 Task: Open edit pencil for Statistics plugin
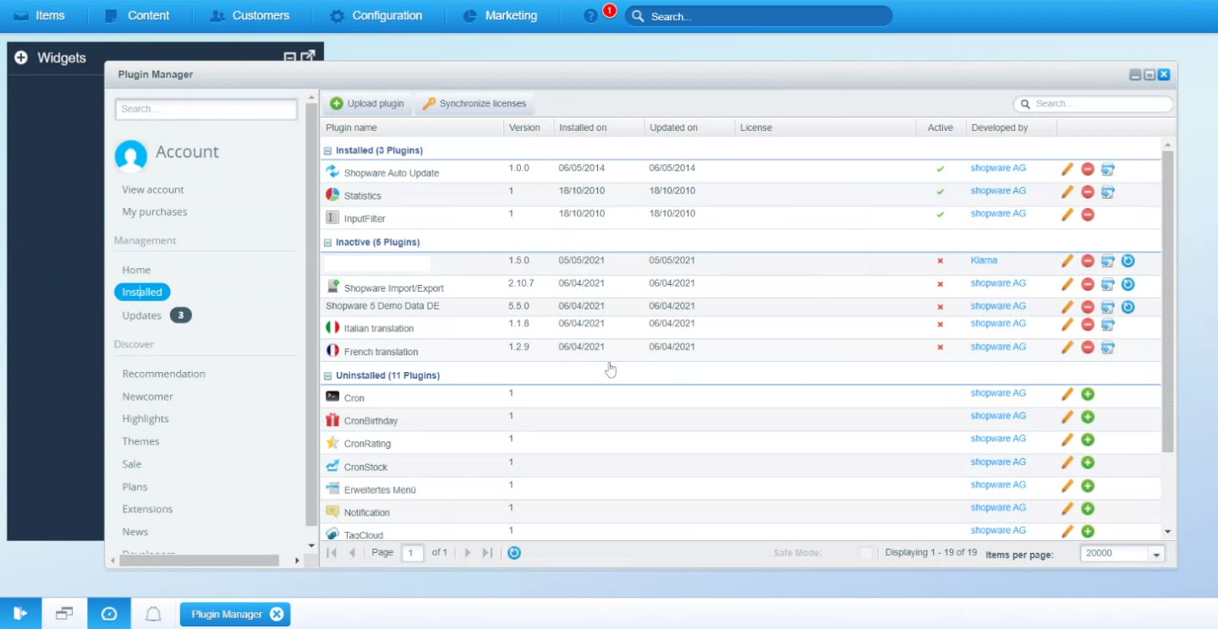click(1067, 192)
